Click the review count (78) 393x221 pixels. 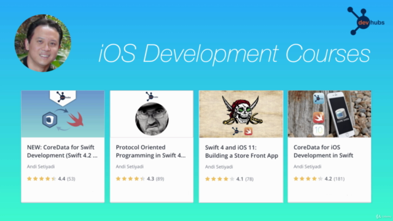coord(249,179)
